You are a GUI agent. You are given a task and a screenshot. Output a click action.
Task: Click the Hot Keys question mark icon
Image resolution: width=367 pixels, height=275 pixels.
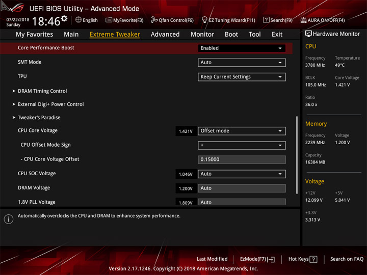[313, 259]
